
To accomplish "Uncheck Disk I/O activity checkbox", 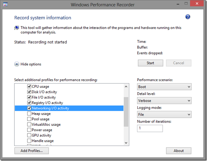I will pos(29,92).
